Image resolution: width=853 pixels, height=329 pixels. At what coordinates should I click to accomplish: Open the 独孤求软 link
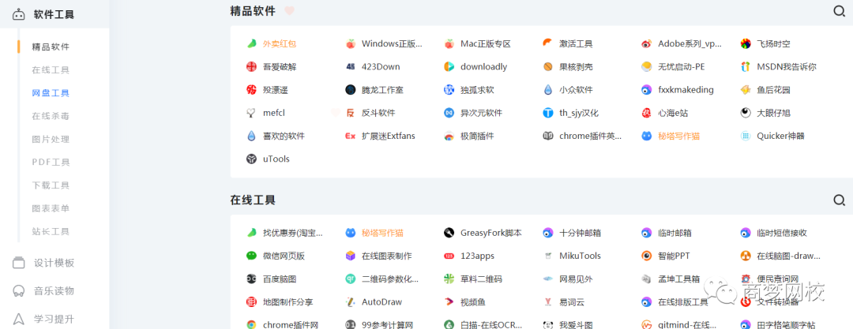click(477, 90)
